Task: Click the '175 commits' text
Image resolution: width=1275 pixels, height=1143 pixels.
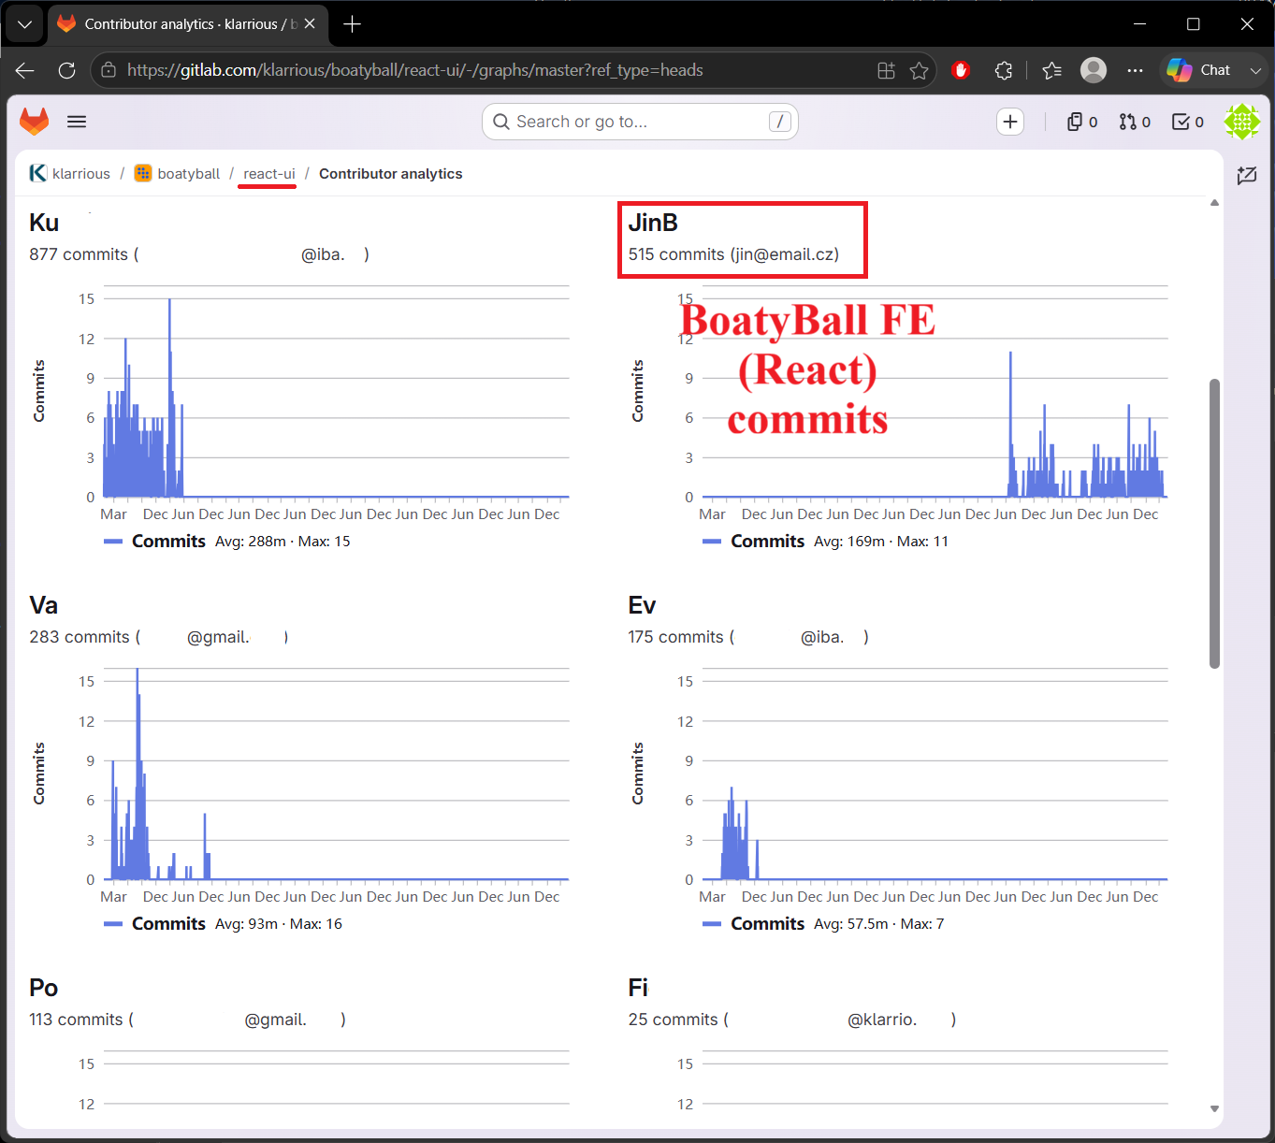Action: 675,637
